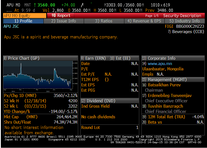
Task: Click the APU MO Equity security field
Action: click(24, 16)
